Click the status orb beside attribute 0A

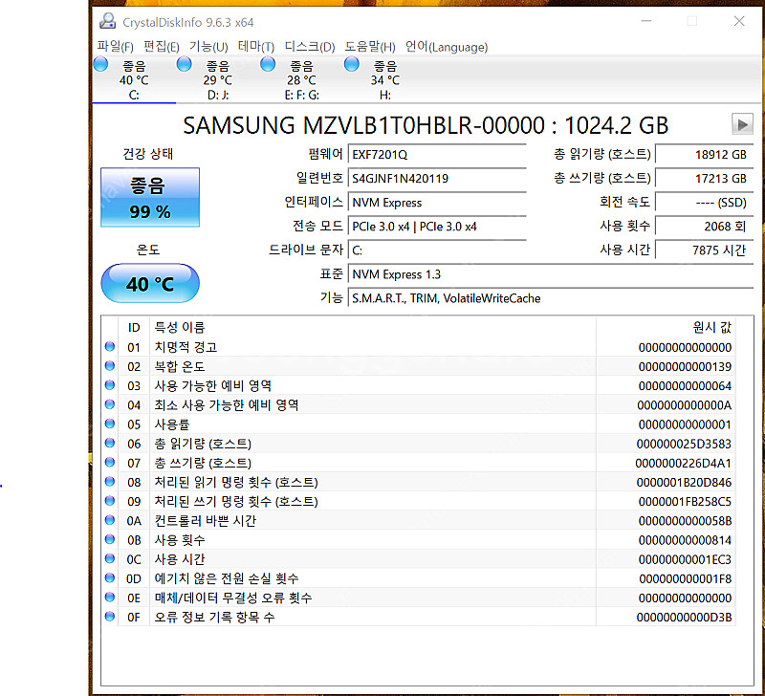(x=110, y=519)
